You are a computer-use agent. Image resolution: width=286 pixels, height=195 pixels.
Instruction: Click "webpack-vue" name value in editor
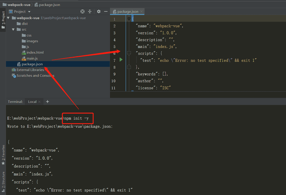tap(168, 26)
